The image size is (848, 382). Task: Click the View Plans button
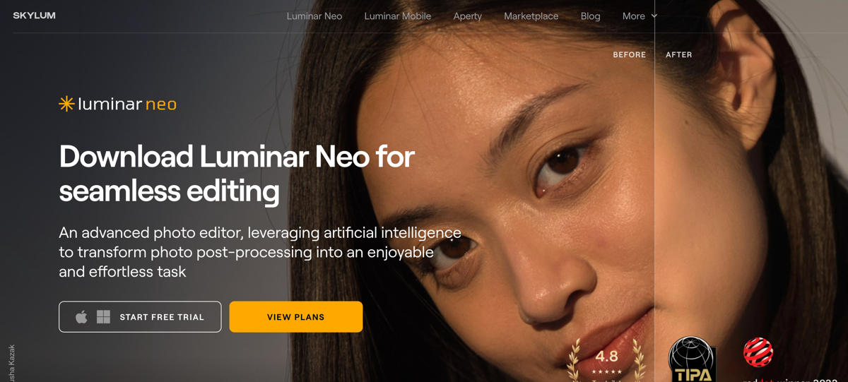click(x=296, y=317)
